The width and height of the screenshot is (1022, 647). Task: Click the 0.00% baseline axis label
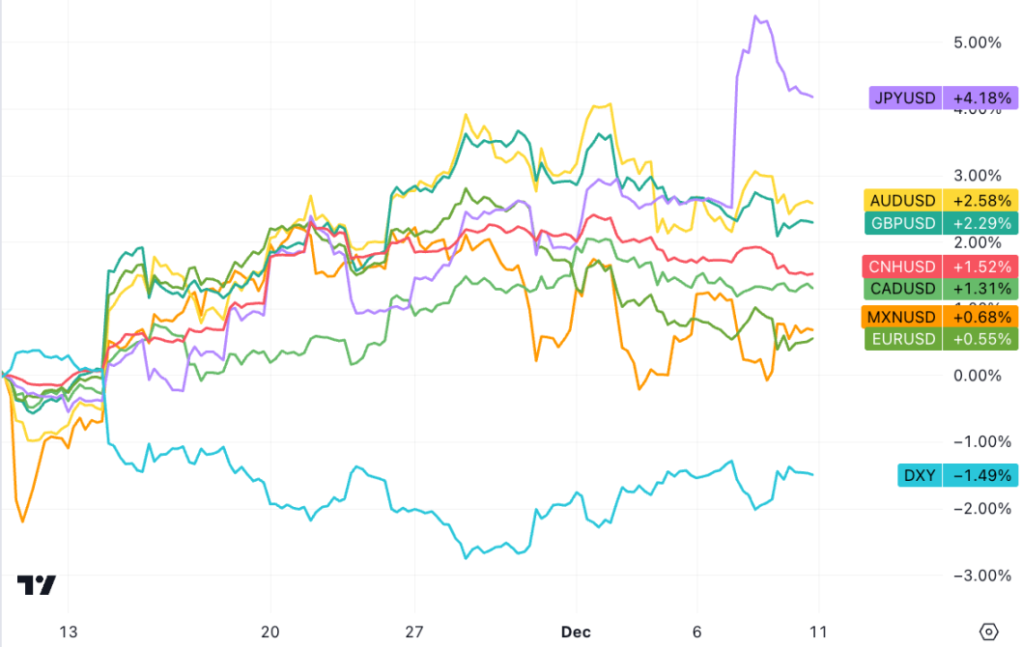click(977, 376)
